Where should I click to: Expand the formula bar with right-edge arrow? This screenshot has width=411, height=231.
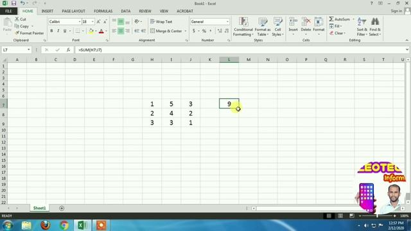pyautogui.click(x=407, y=50)
